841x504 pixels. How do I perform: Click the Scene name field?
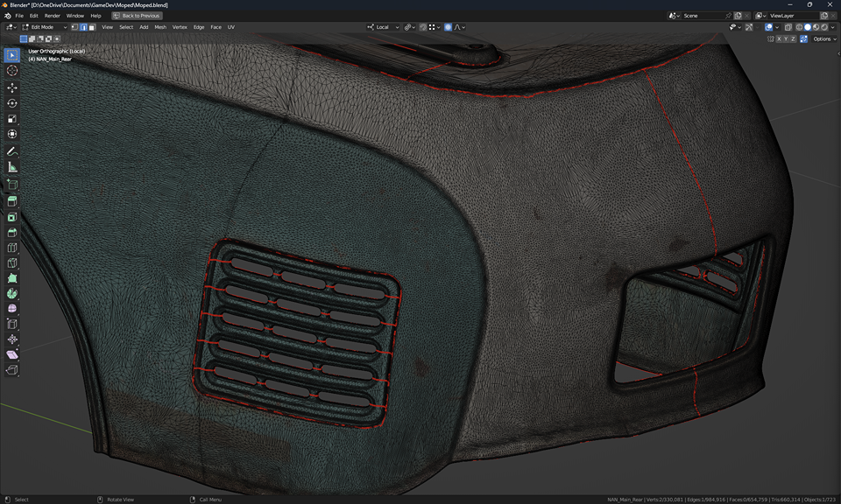coord(702,16)
